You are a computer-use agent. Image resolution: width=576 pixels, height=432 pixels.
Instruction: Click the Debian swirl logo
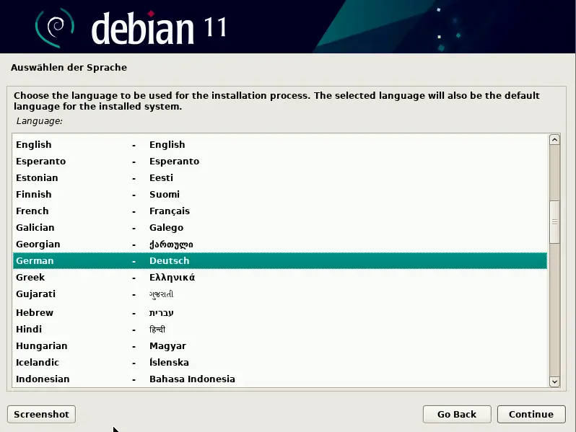(54, 28)
